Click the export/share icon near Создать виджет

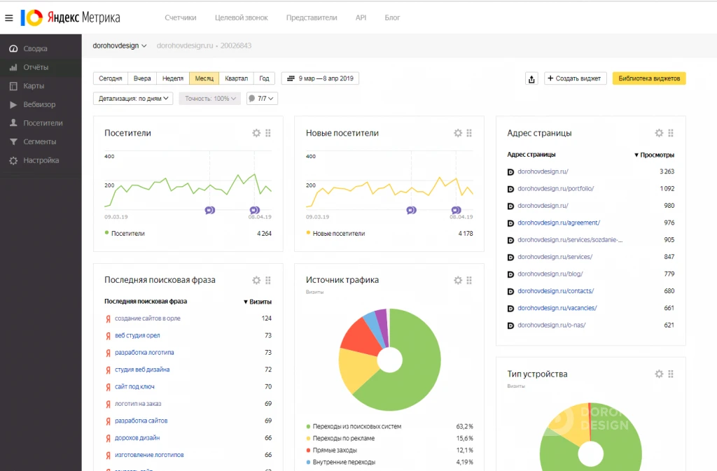[x=531, y=78]
